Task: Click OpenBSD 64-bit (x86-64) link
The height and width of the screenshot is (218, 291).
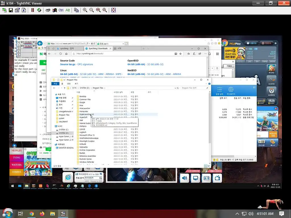Action: 136,64
